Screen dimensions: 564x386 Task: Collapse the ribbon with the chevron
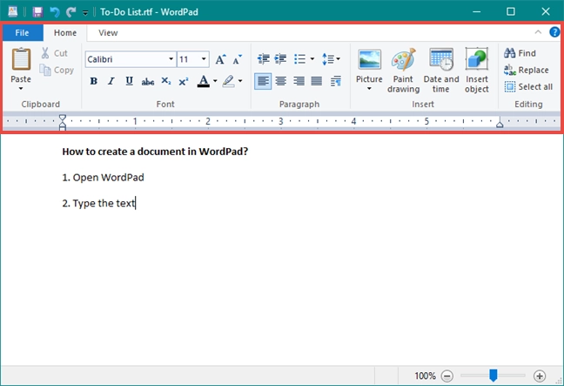tap(538, 32)
